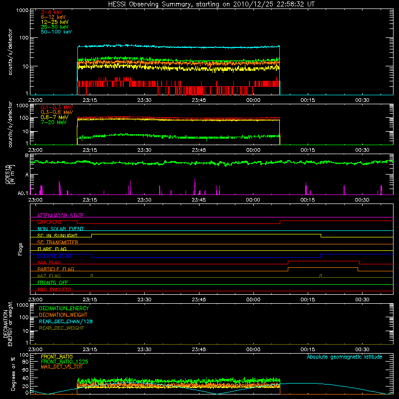Click the counts/s/detector title of the keV panel

pyautogui.click(x=10, y=52)
